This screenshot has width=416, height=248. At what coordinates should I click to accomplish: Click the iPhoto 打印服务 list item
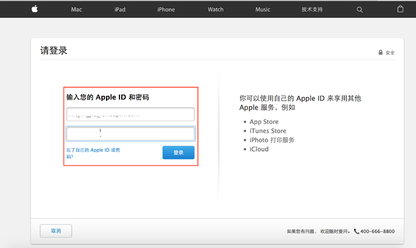click(x=272, y=140)
